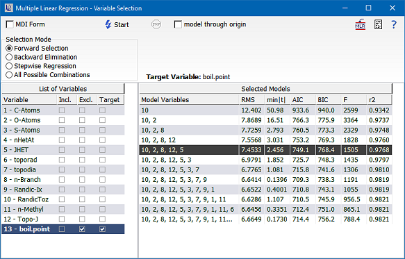Select model row with F 1435
Viewport: 405px width, 259px height.
point(265,160)
